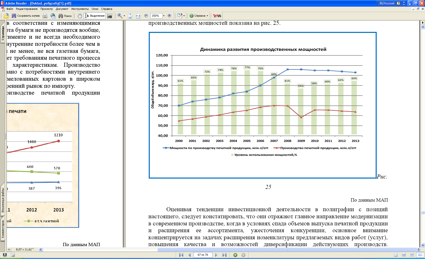Open Search (Поиск) with binoculars
The height and width of the screenshot is (259, 425).
click(x=65, y=16)
